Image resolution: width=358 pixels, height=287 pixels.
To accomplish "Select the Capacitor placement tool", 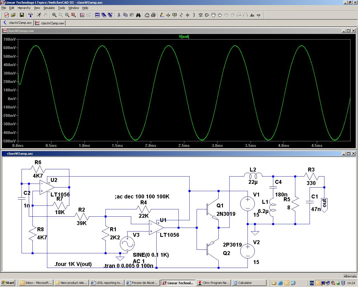I will [187, 15].
